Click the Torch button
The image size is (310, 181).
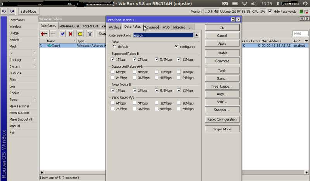222,71
